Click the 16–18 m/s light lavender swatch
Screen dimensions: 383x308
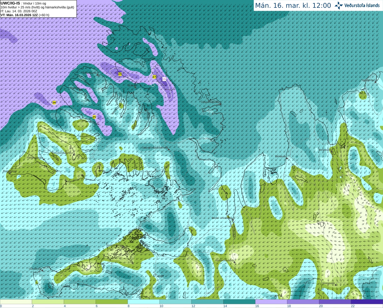point(271,302)
